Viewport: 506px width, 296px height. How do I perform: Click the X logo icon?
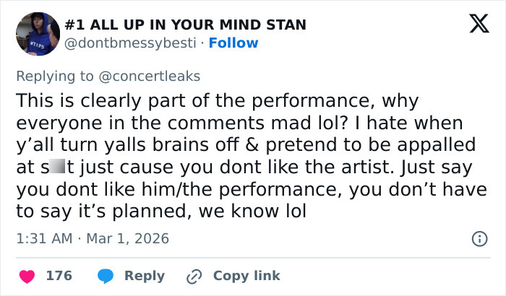473,25
